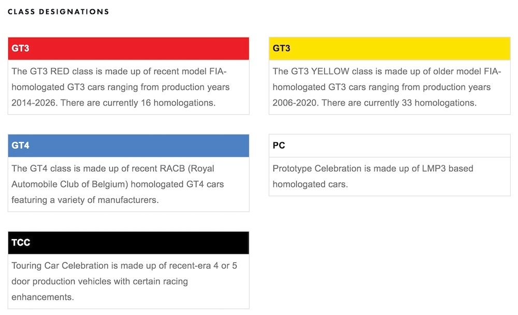Click the "16 homologations" text
Screen dimensions: 518x315
point(178,103)
